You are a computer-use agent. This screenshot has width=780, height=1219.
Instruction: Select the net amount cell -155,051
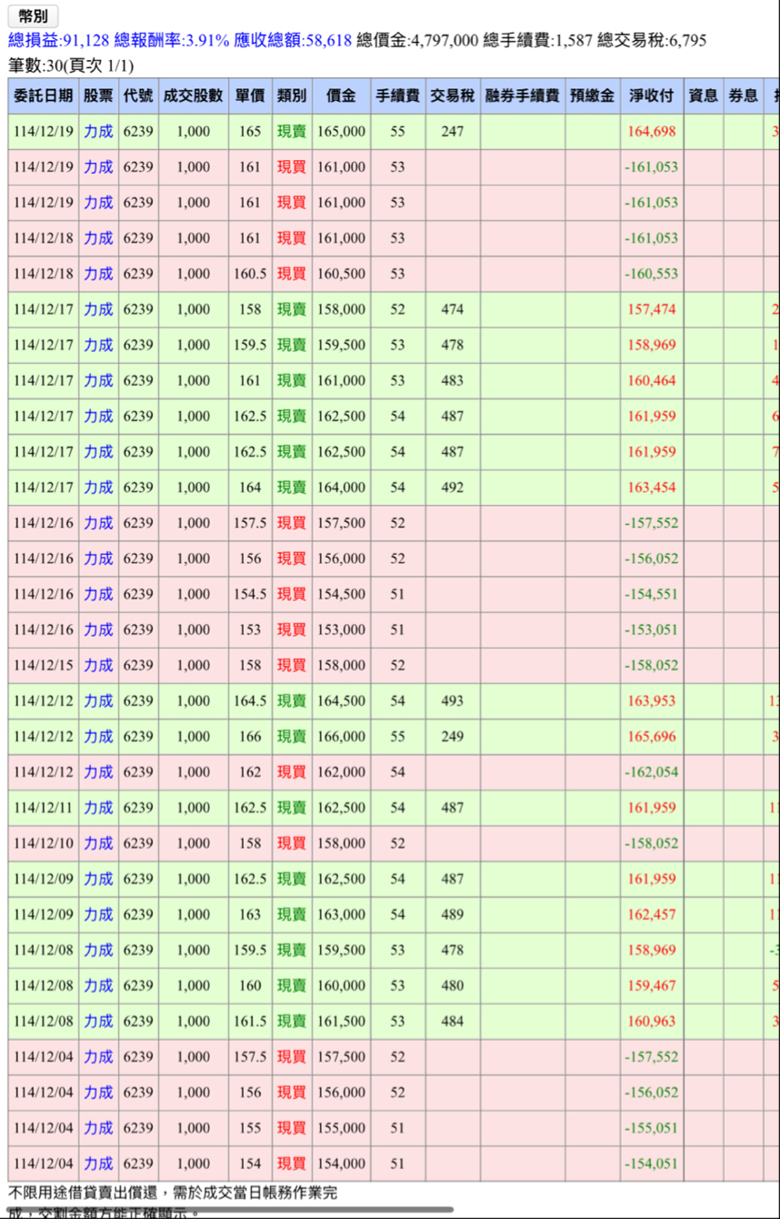click(651, 1128)
